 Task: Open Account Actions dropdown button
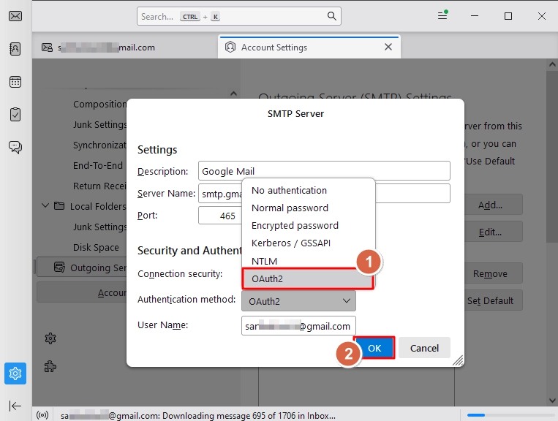[x=81, y=292]
